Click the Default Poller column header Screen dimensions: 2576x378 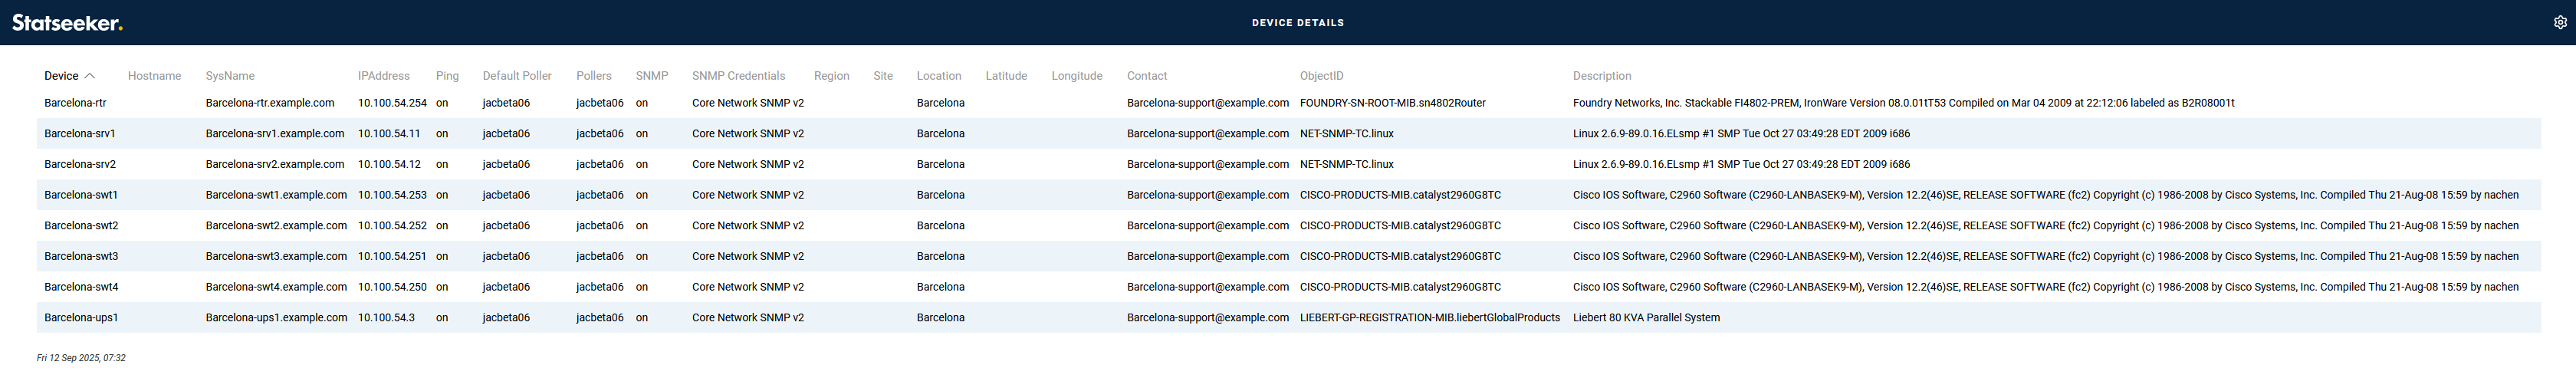516,76
